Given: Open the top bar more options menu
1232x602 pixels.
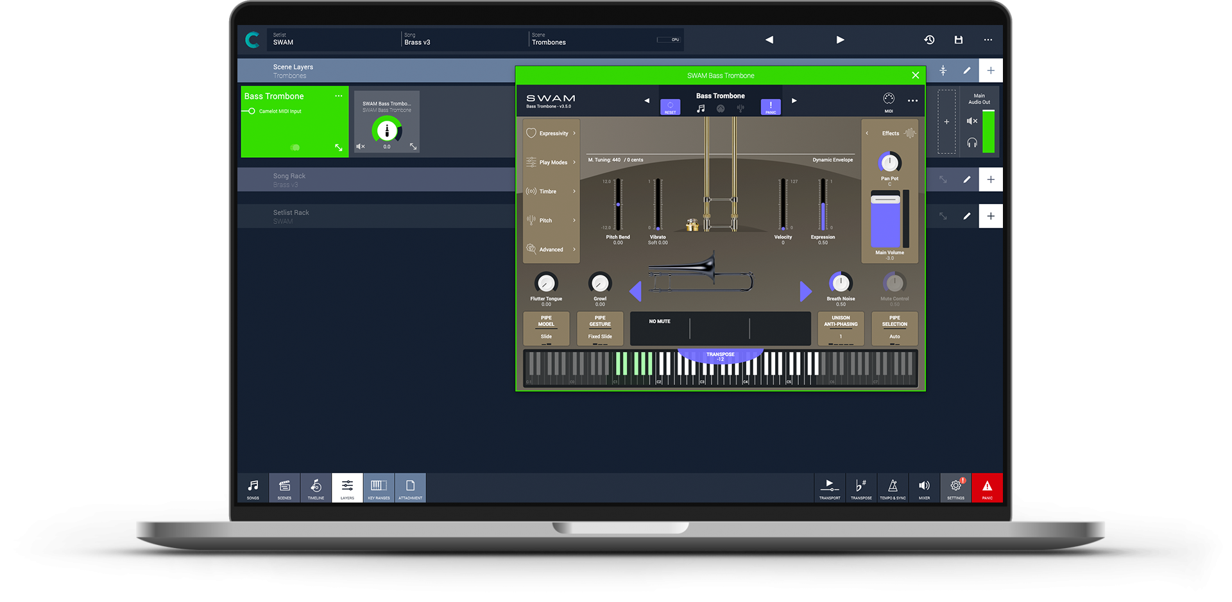Looking at the screenshot, I should click(988, 40).
